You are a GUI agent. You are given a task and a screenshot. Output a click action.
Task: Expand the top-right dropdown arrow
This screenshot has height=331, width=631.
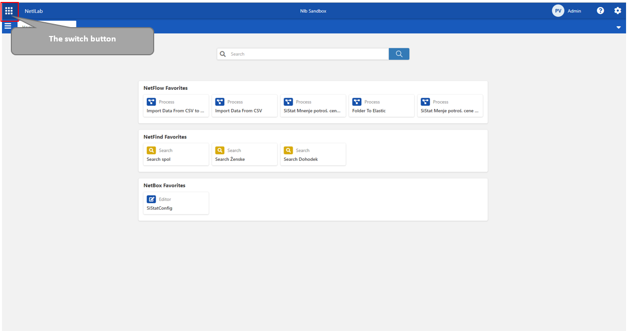click(618, 28)
